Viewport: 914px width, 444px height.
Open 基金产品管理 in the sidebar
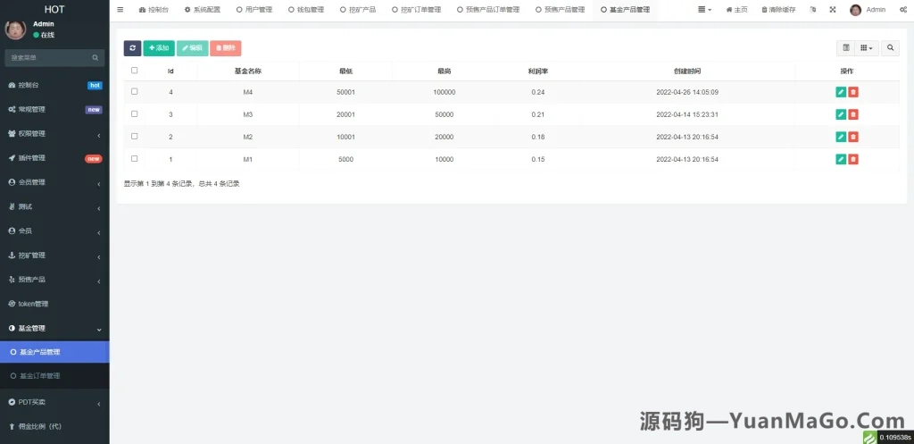54,352
